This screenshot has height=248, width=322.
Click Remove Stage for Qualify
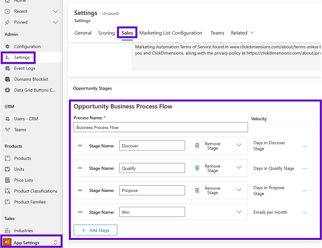point(212,168)
